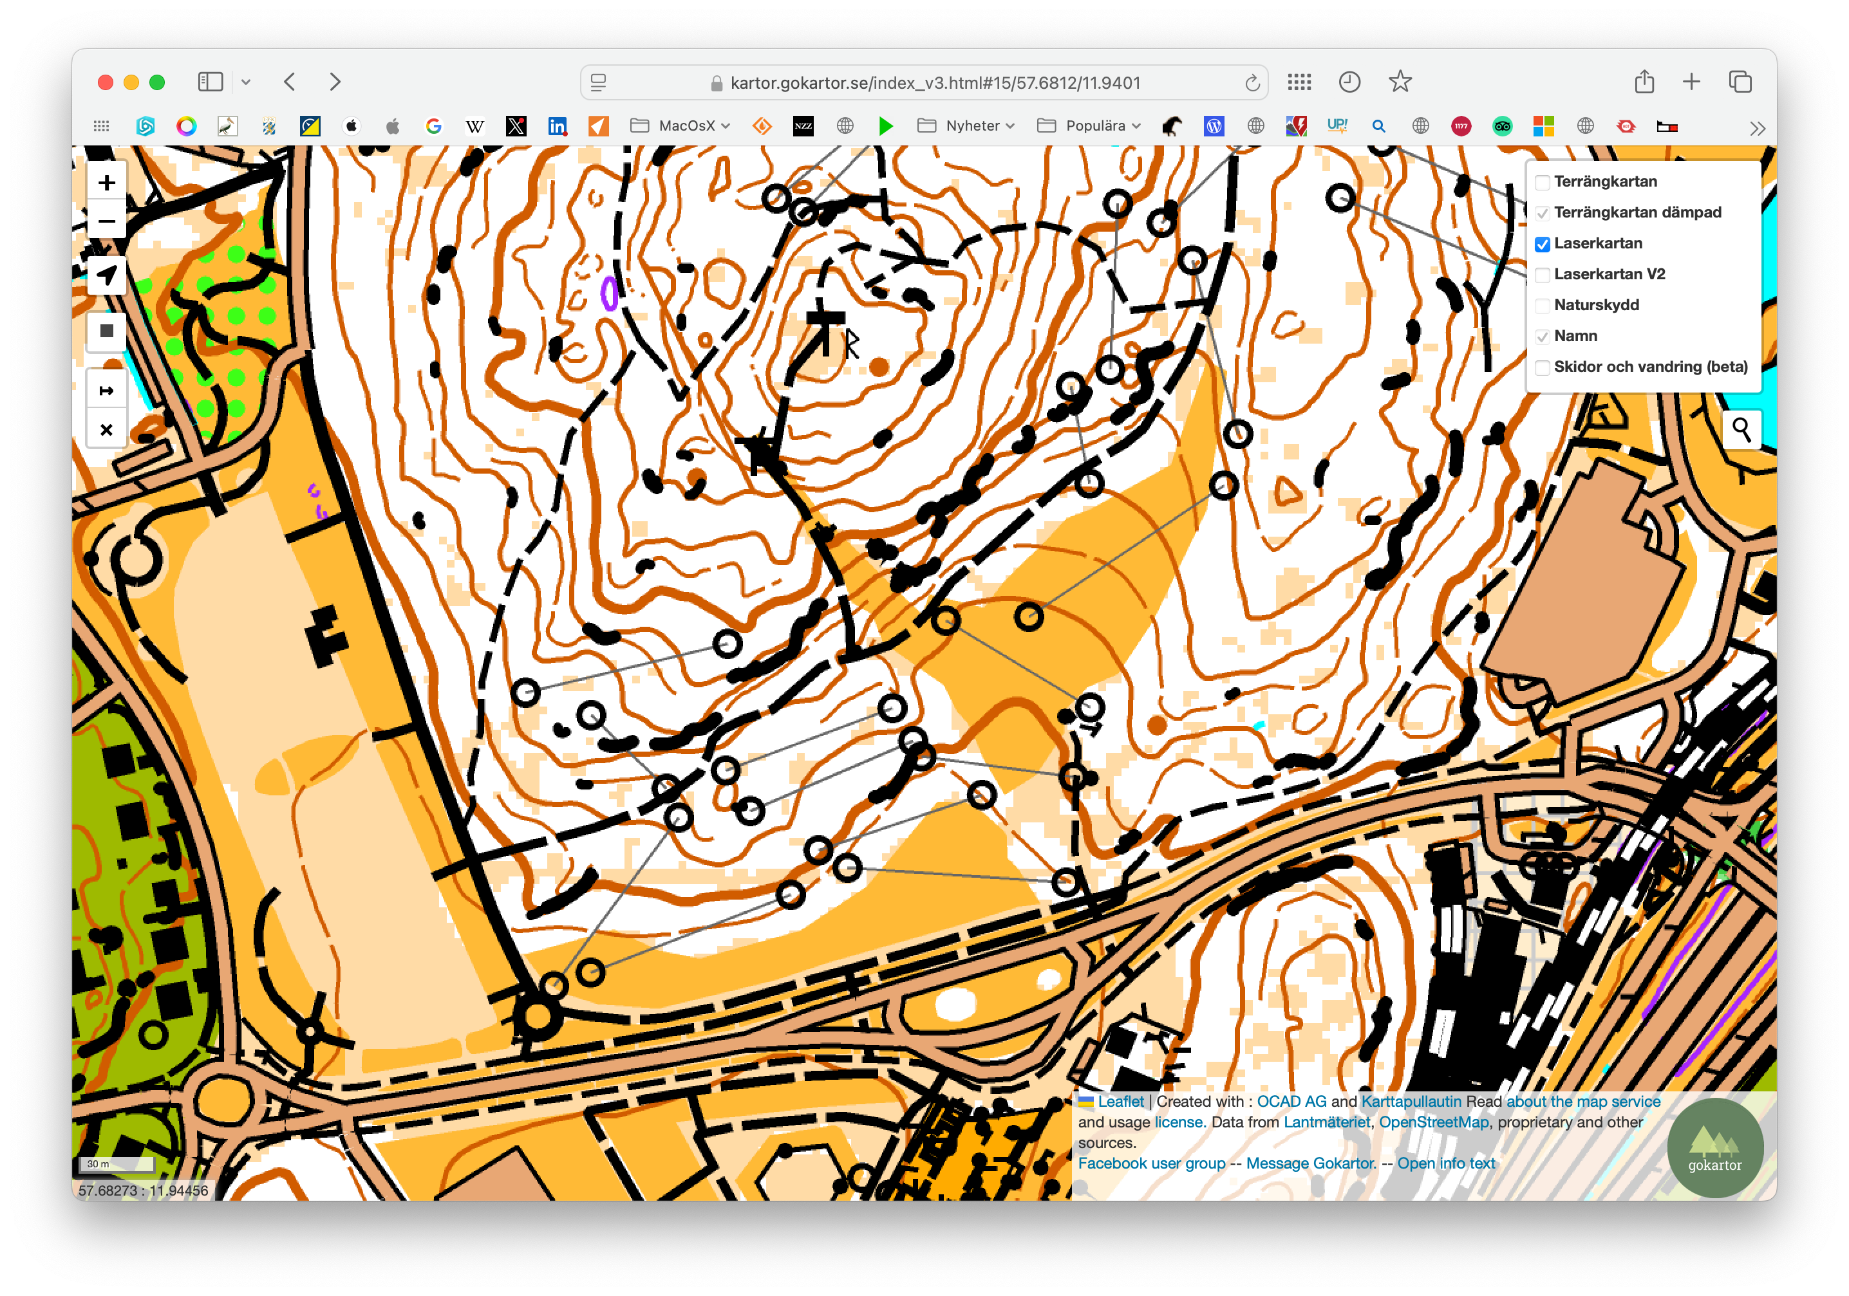Click the X clear button in map toolbar
Image resolution: width=1849 pixels, height=1296 pixels.
click(106, 430)
